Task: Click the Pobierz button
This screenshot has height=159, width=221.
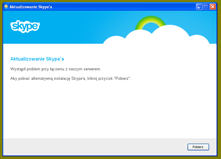Action: click(x=198, y=147)
